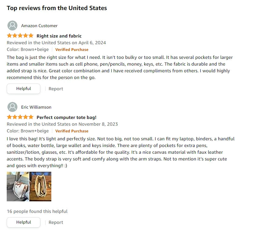This screenshot has width=274, height=230.
Task: Click star rating on "Right size and fabric" review
Action: pyautogui.click(x=20, y=36)
